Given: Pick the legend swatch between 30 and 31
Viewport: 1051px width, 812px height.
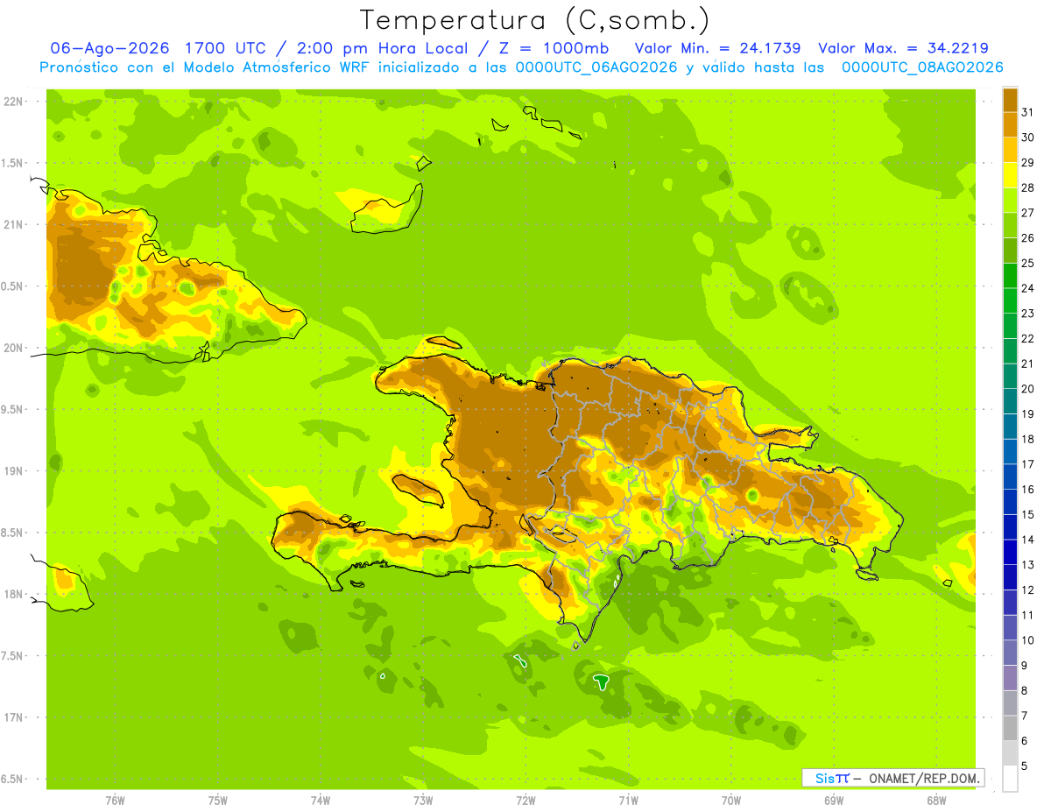Looking at the screenshot, I should [x=1010, y=125].
